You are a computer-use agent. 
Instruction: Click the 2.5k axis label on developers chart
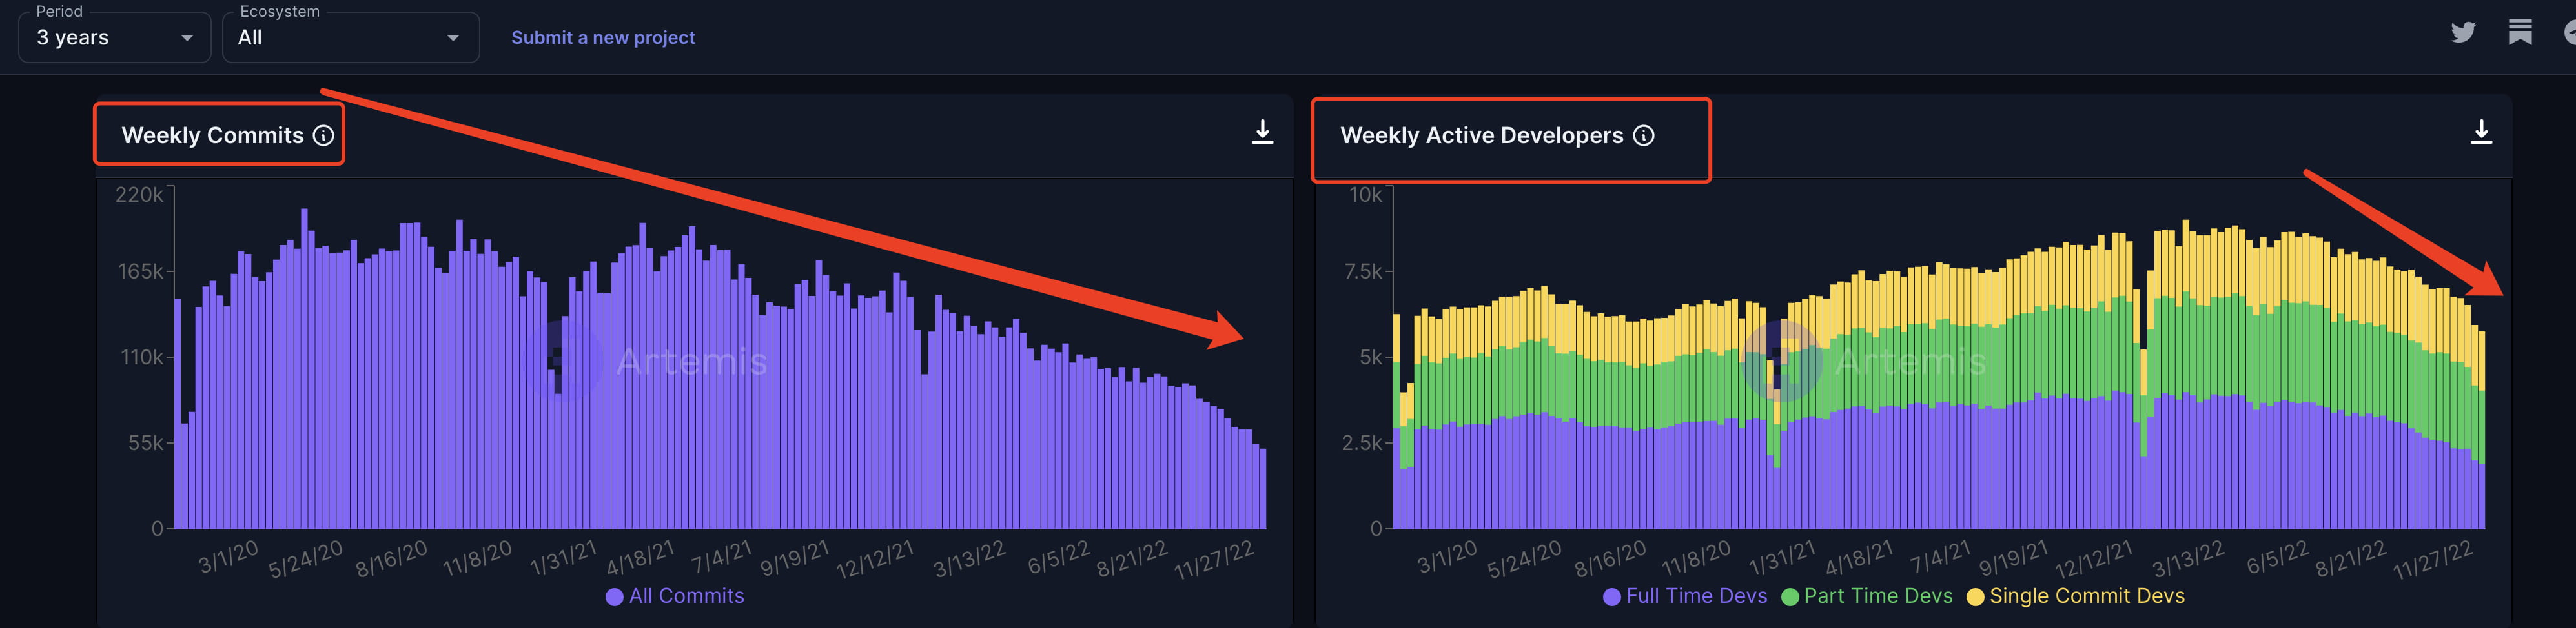coord(1362,444)
